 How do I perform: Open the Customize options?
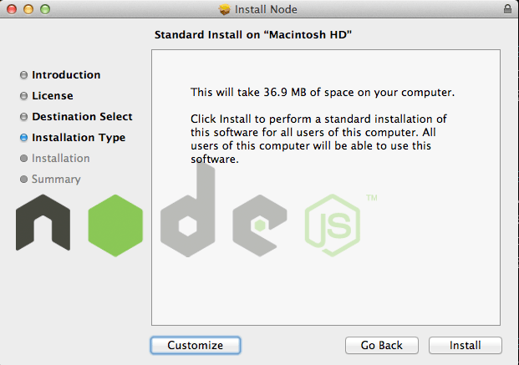click(x=196, y=345)
